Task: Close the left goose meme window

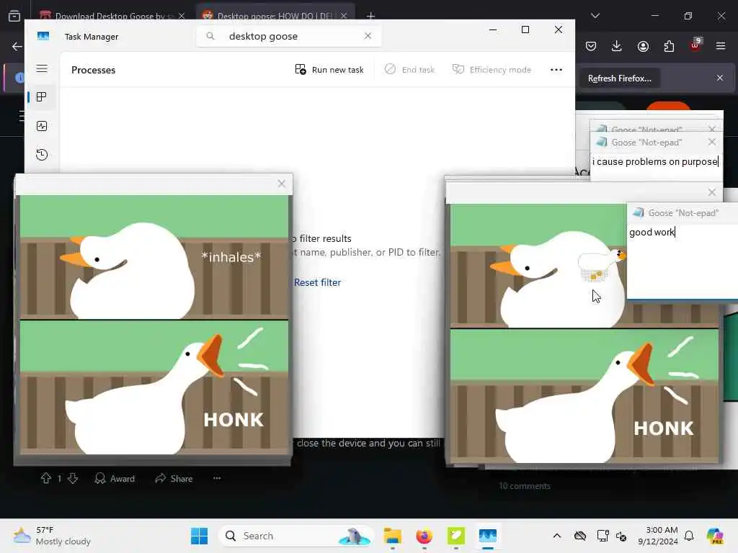Action: click(282, 184)
